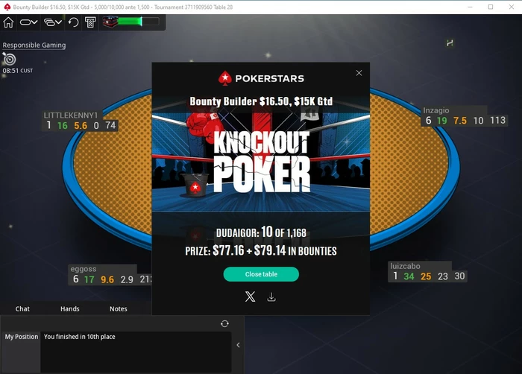The width and height of the screenshot is (522, 374).
Task: Open the table layout dropdown
Action: pos(28,22)
